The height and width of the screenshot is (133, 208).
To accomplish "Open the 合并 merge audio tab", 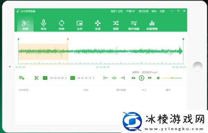I will [80, 25].
